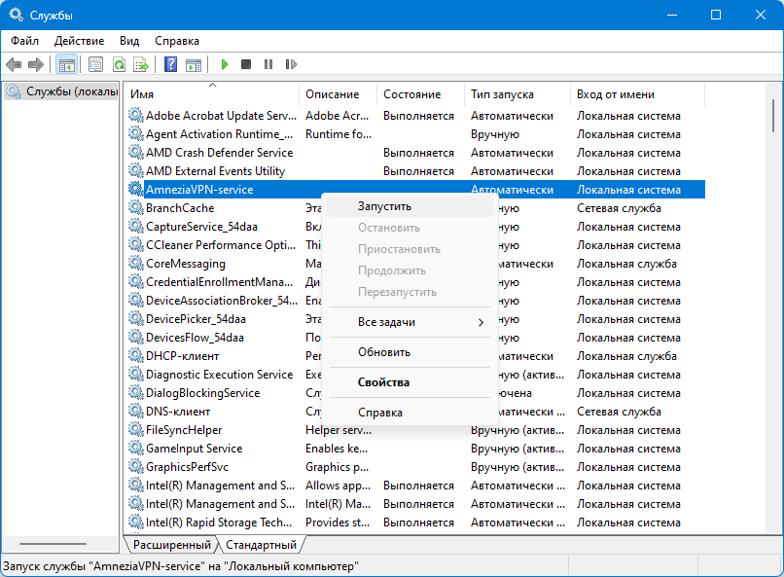
Task: Switch to the 'Расширенный' tab
Action: pos(171,545)
